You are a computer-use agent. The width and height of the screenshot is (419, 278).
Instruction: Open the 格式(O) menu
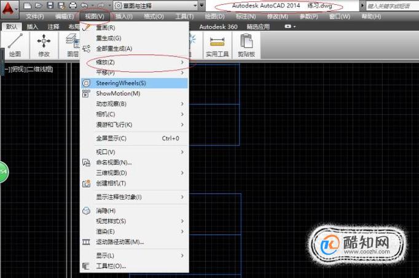(x=154, y=17)
